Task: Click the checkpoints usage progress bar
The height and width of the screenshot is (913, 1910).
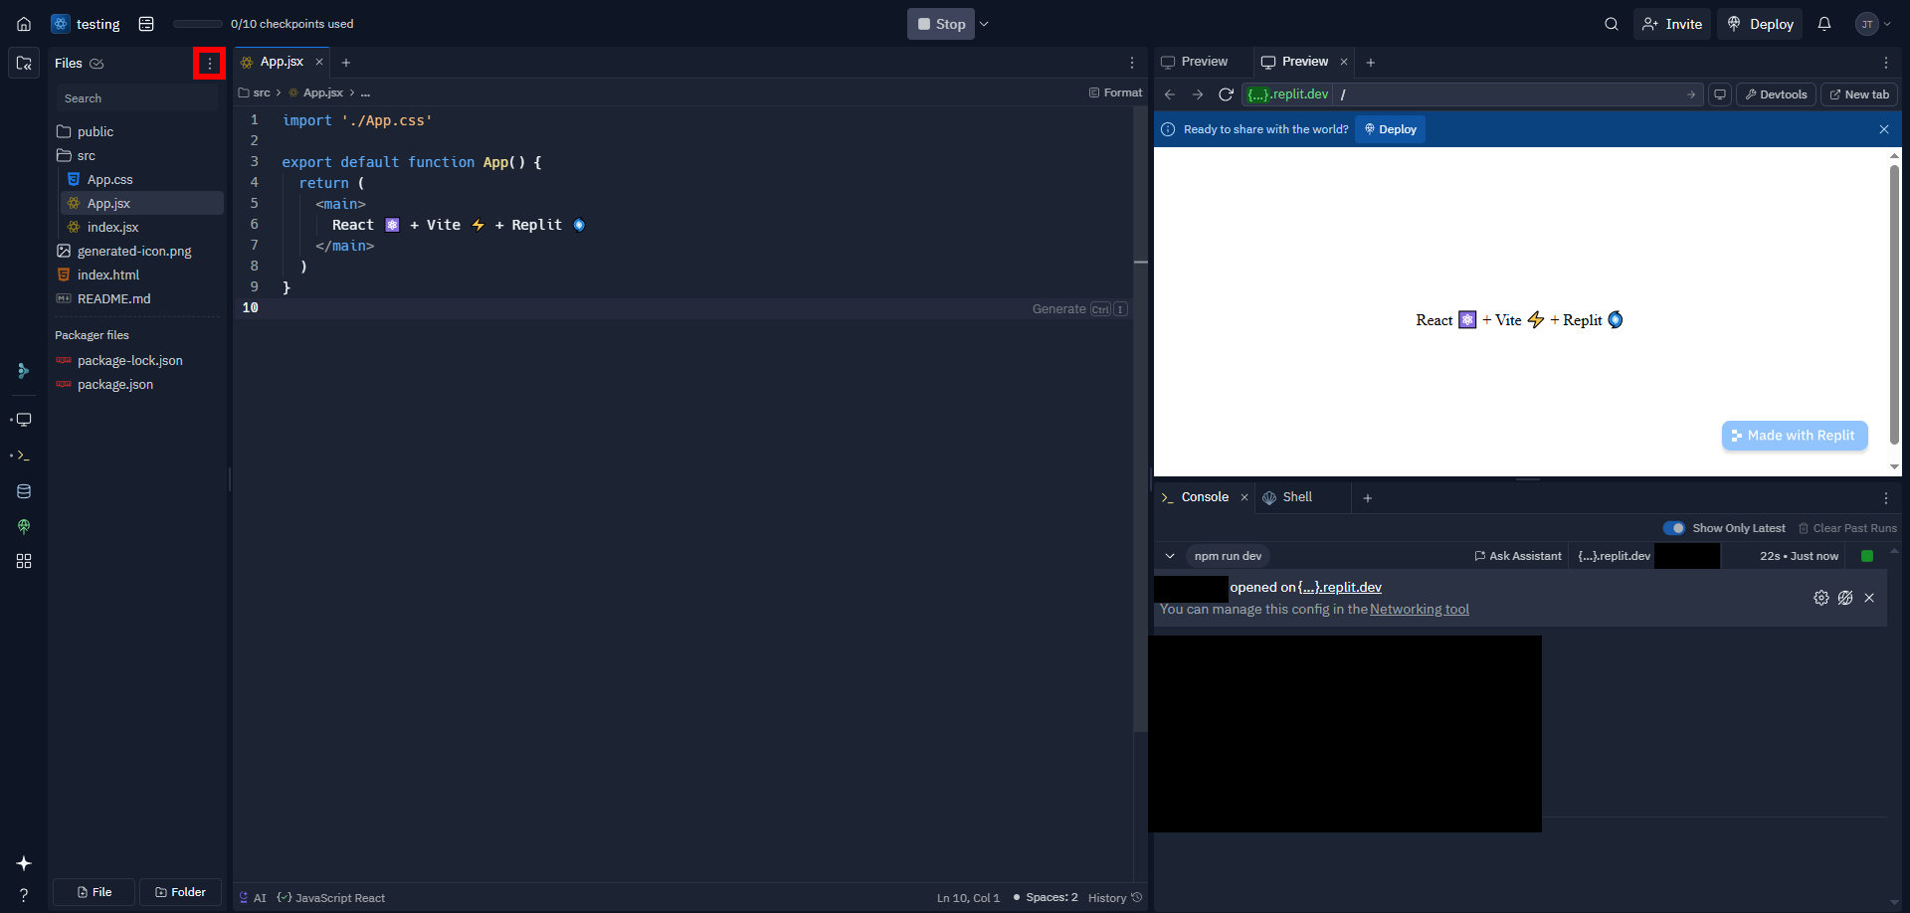Action: pos(198,24)
